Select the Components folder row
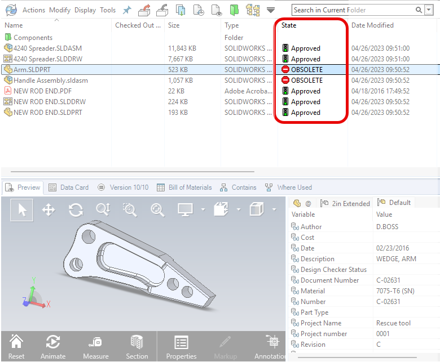Viewport: 440px width, 362px height. [x=33, y=38]
